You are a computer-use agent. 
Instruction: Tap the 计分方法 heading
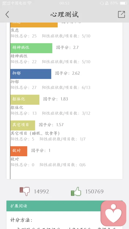click(x=21, y=220)
